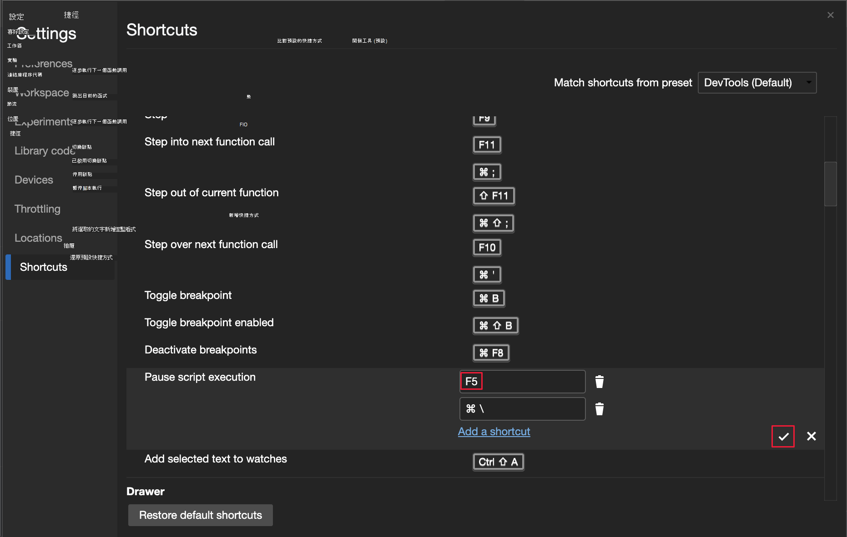847x537 pixels.
Task: Confirm shortcut edit via checkmark icon
Action: (783, 436)
